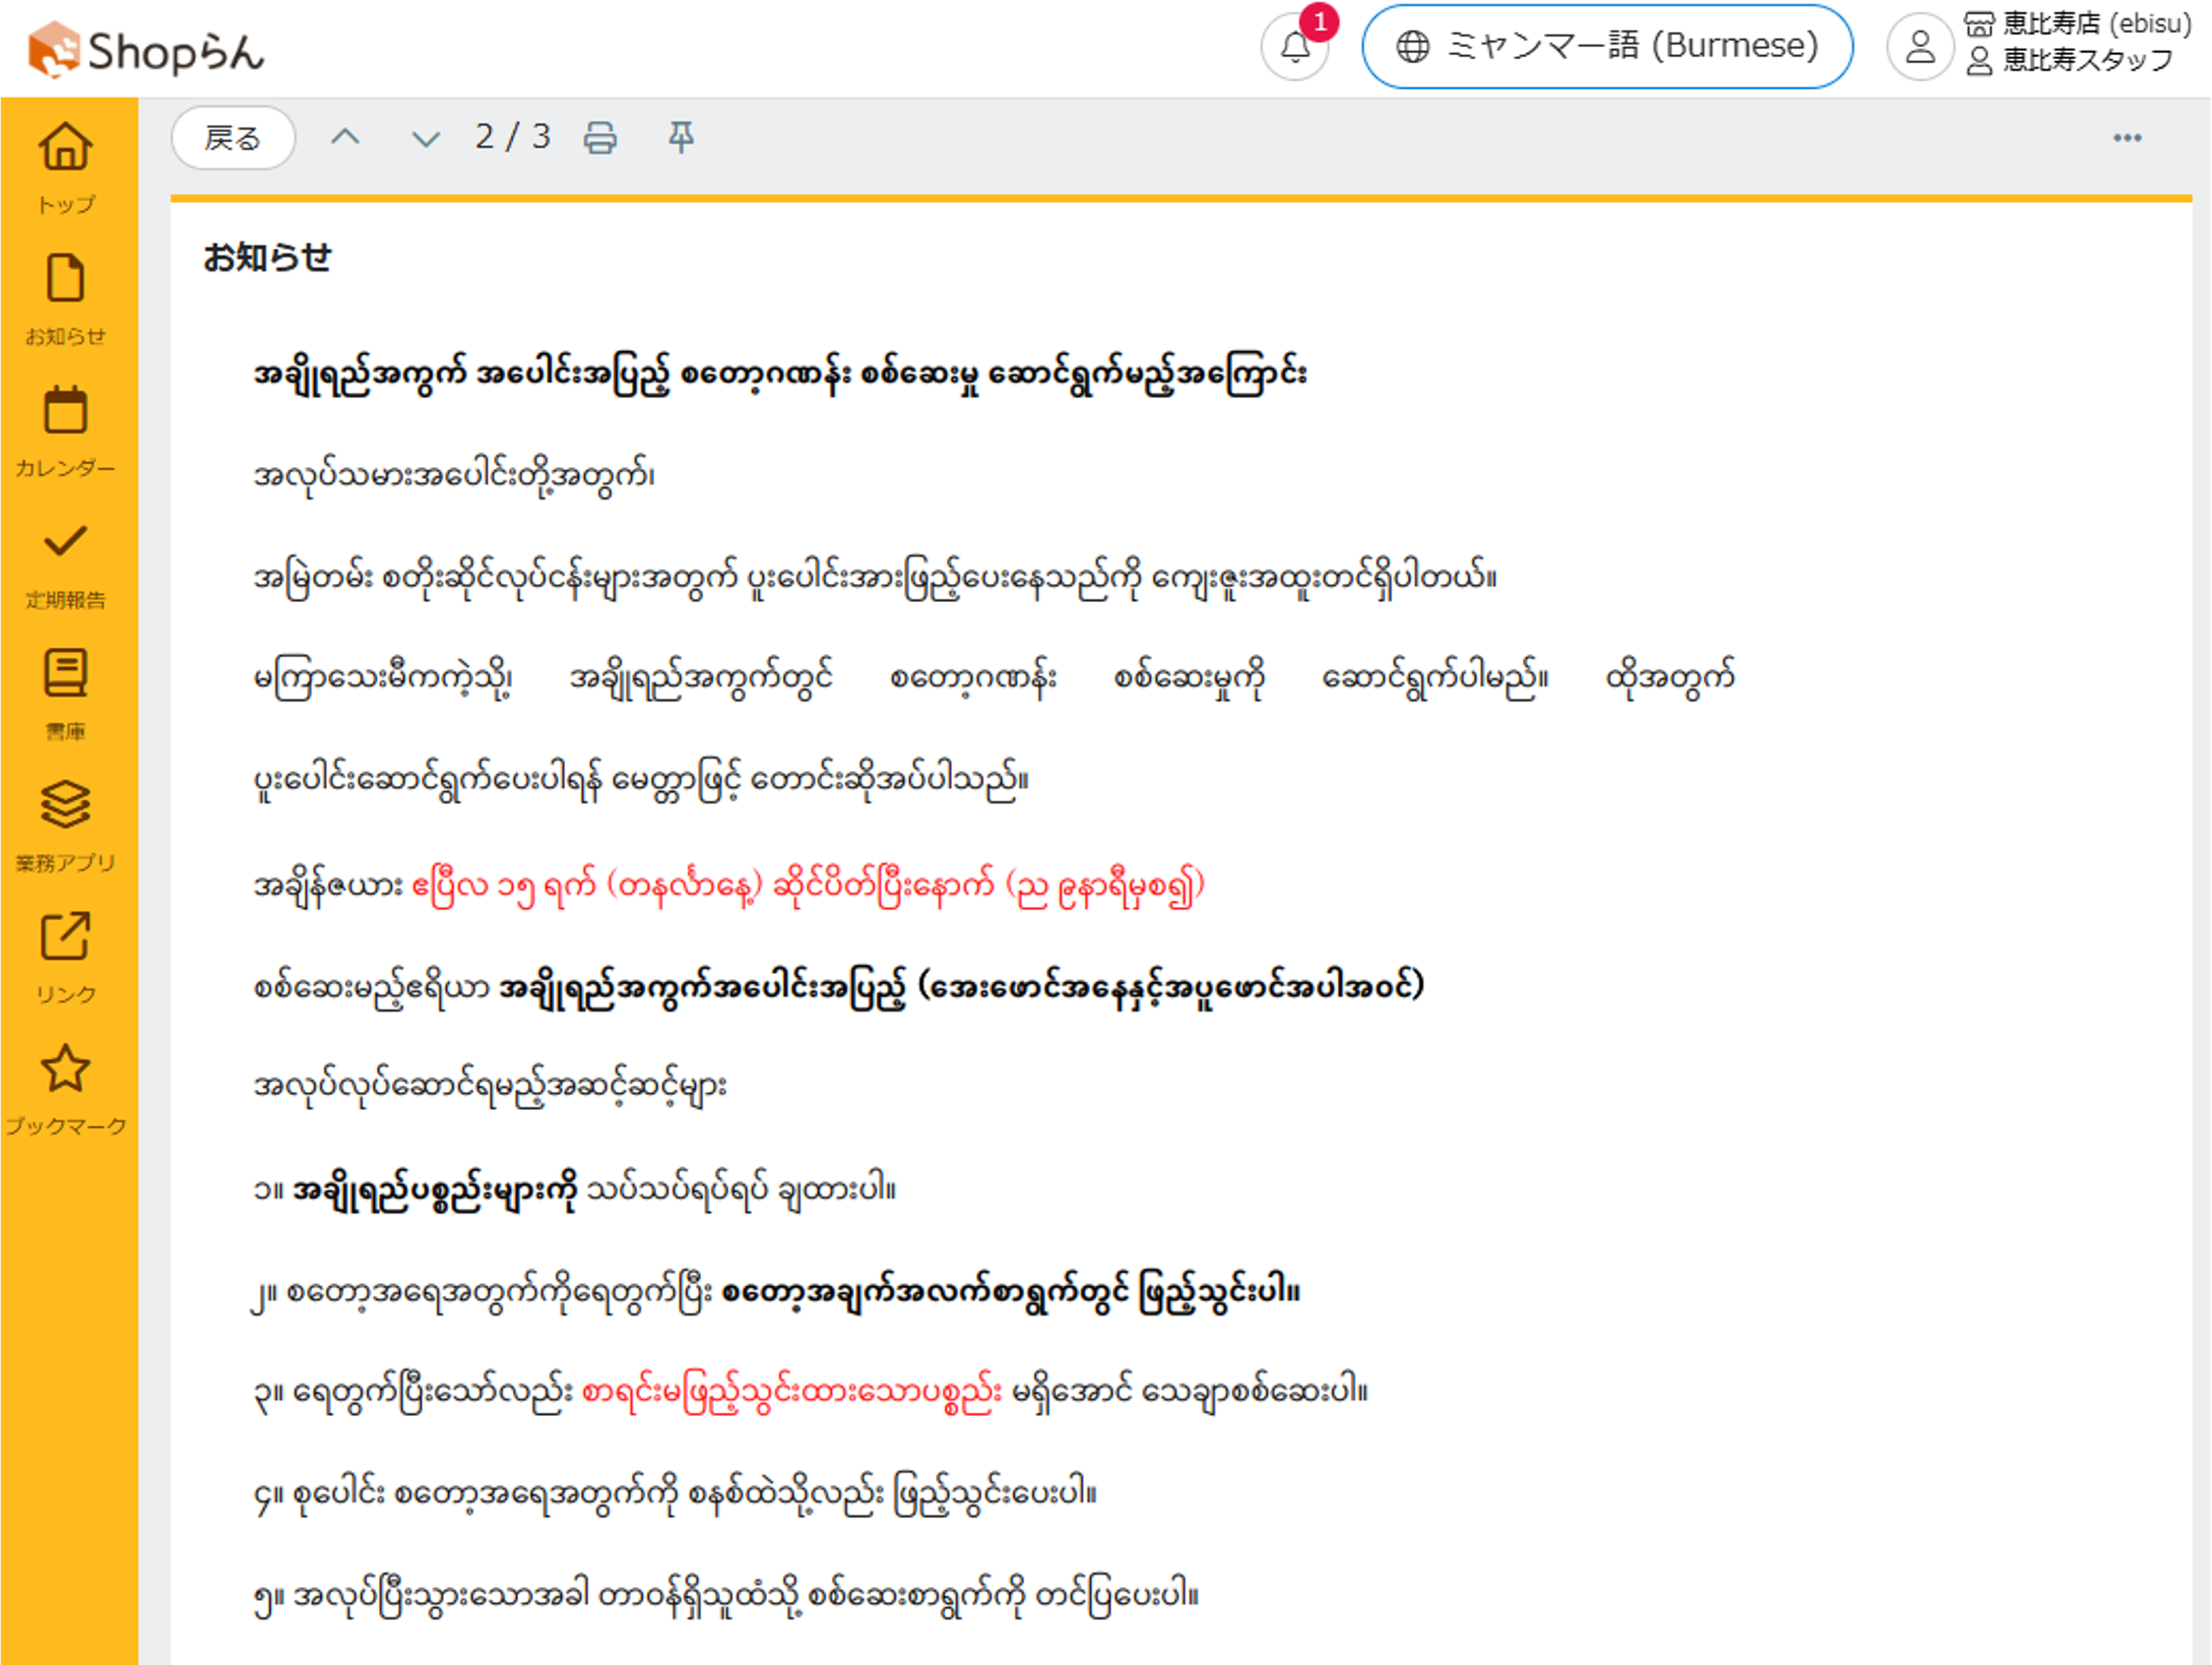Image resolution: width=2212 pixels, height=1665 pixels.
Task: Pin this notice with pushpin icon
Action: pyautogui.click(x=681, y=137)
